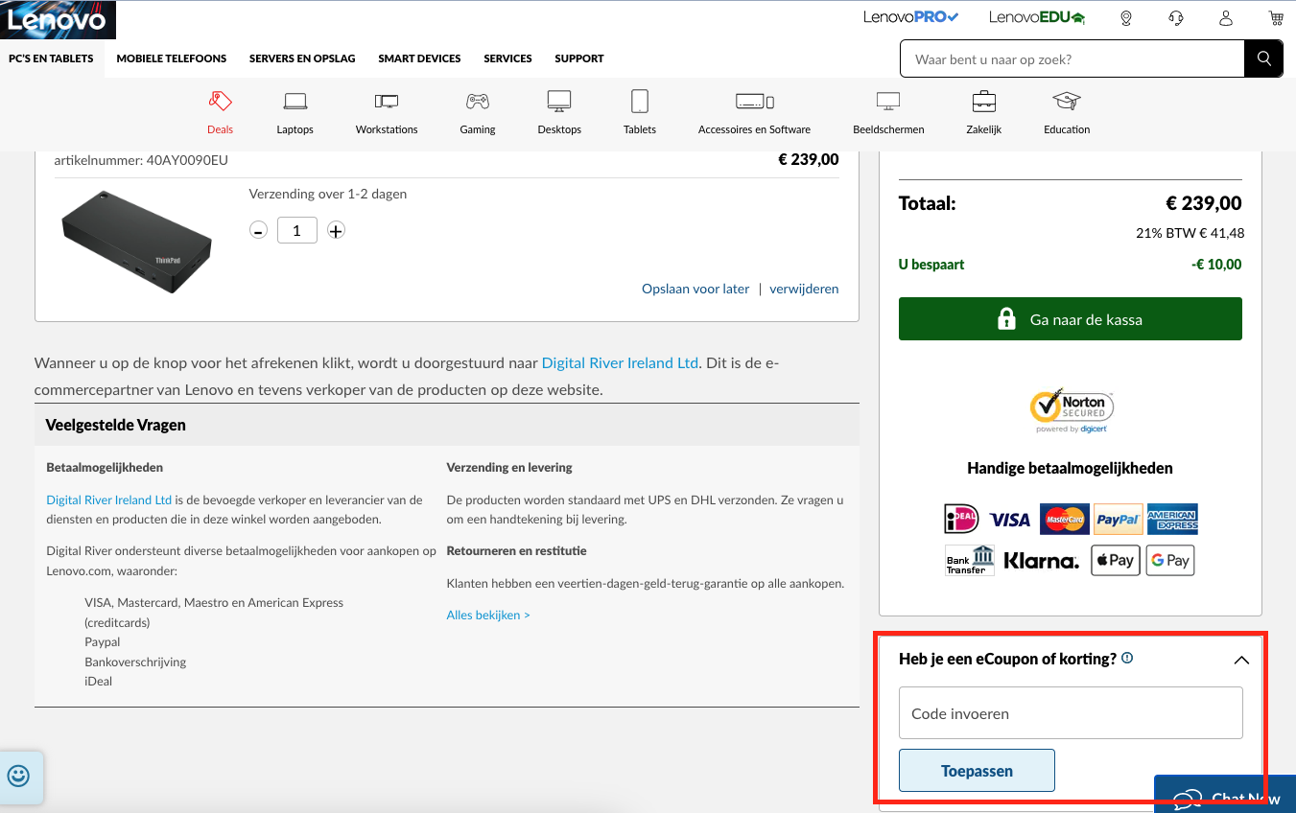
Task: Click the eCoupon info icon
Action: point(1127,658)
